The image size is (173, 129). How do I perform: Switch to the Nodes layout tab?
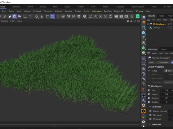click(x=105, y=7)
